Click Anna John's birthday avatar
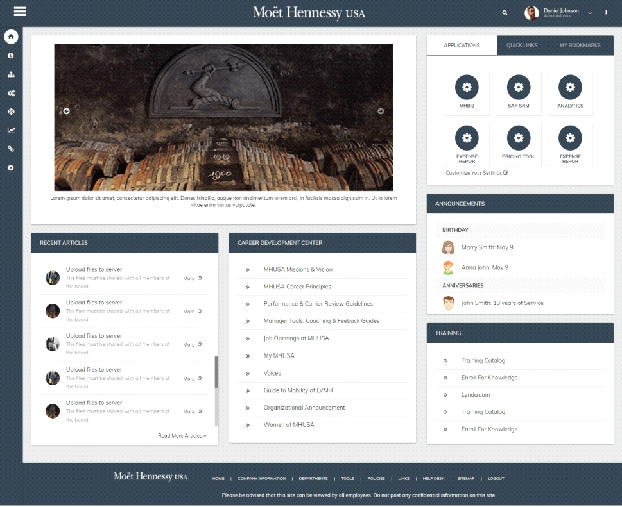Viewport: 622px width, 507px height. (x=449, y=268)
